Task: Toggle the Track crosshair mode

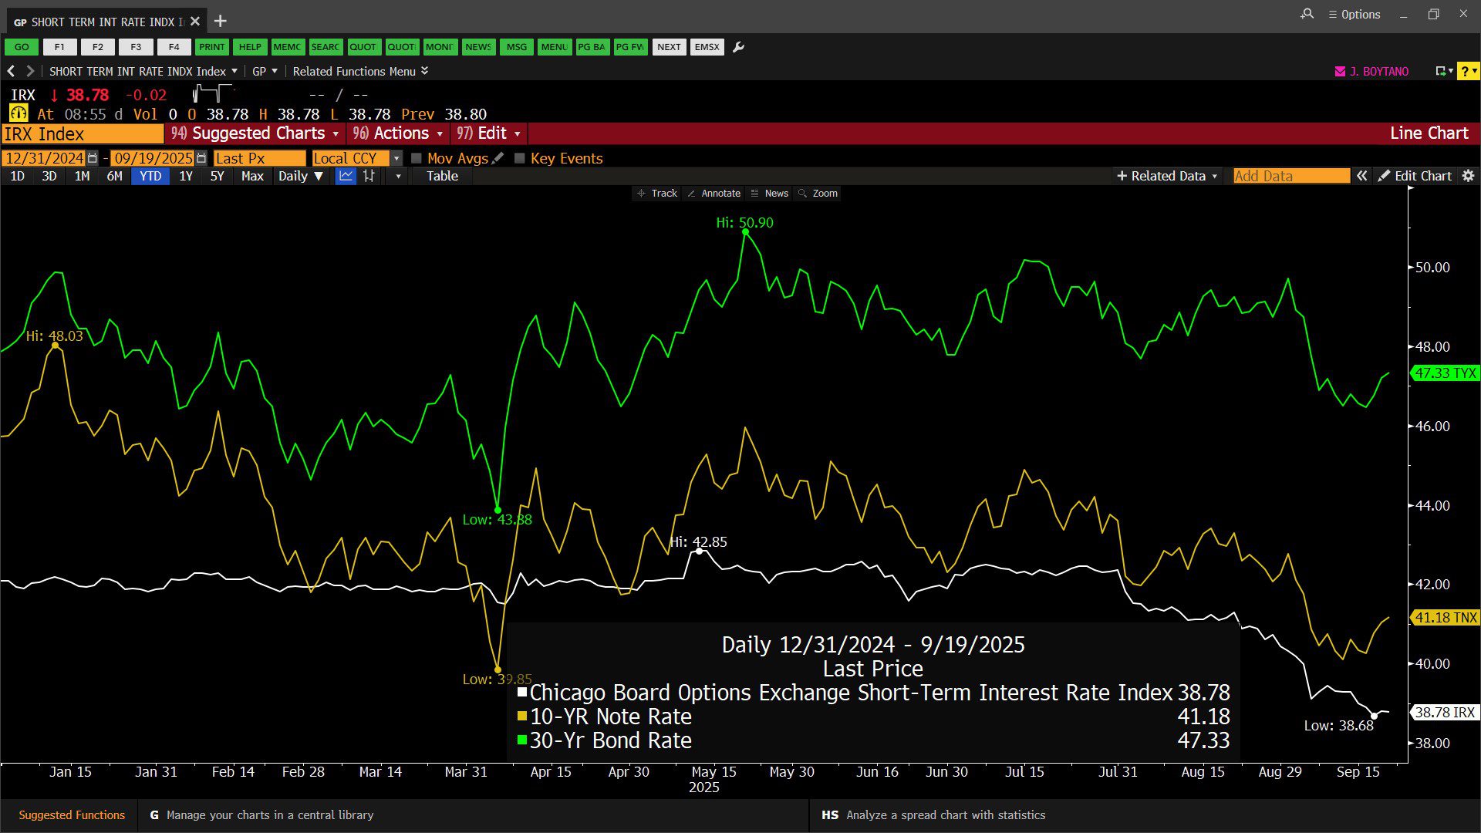Action: (x=657, y=194)
